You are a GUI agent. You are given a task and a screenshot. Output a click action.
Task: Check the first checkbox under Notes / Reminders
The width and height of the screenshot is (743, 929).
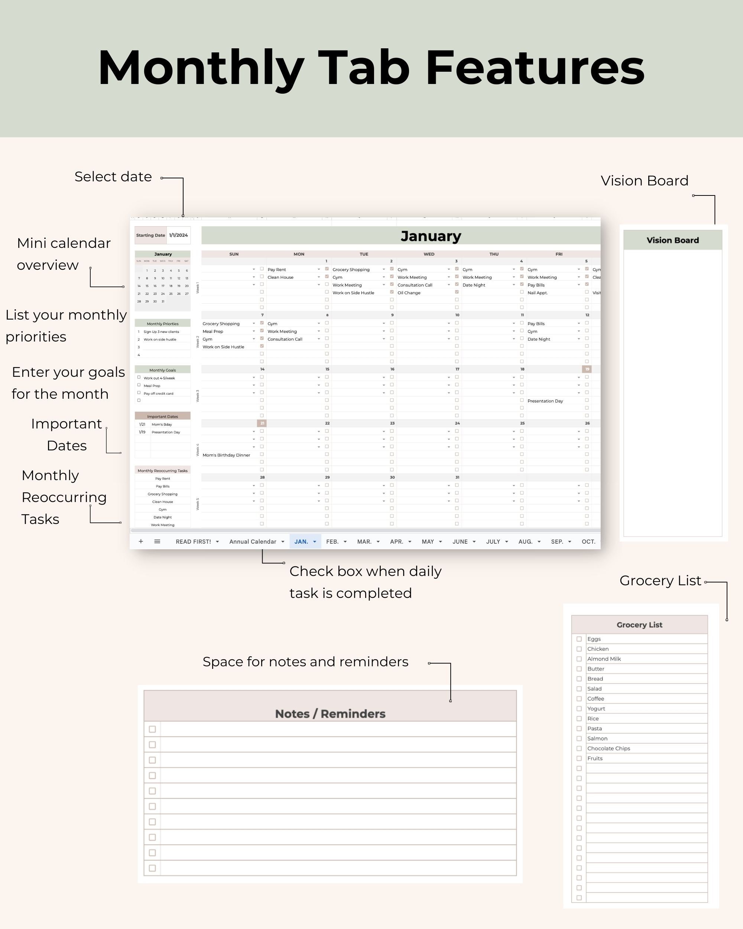point(152,730)
